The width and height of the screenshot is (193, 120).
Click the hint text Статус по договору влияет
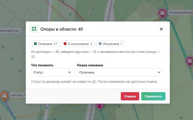point(94,81)
